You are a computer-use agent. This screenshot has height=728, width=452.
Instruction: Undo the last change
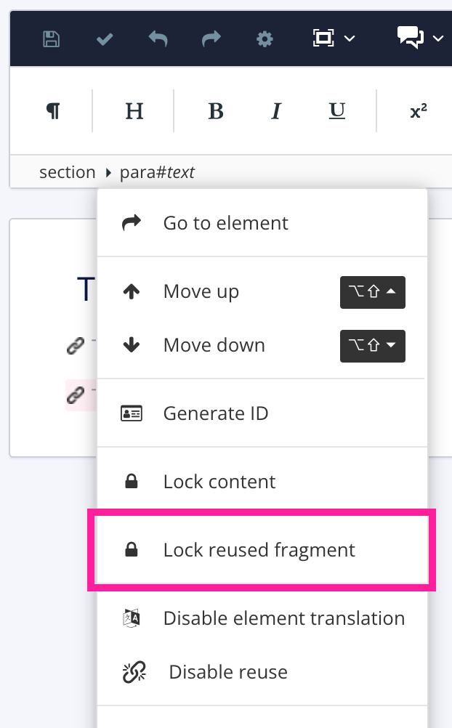click(x=158, y=39)
